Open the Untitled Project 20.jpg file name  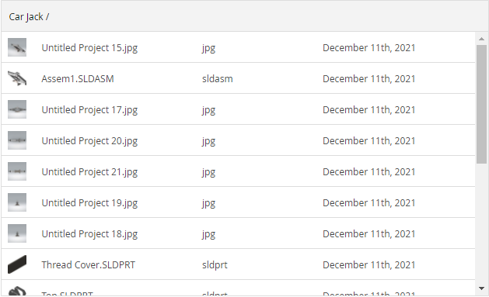(x=89, y=141)
